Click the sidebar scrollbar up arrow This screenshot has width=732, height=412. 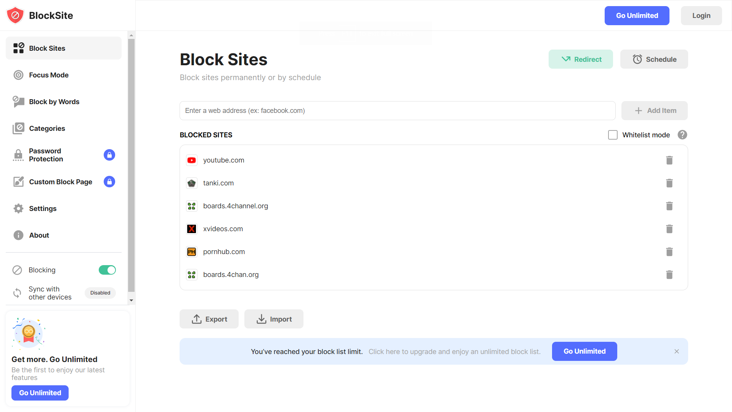tap(132, 35)
